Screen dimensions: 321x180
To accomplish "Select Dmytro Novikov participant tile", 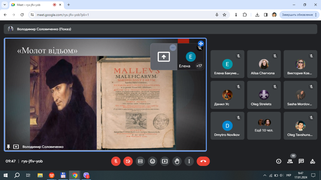I will tap(228, 126).
